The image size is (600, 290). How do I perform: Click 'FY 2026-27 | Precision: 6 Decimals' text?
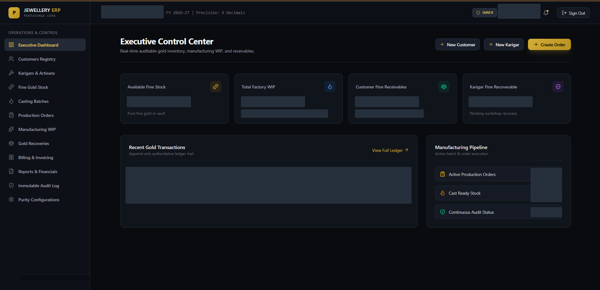[x=205, y=13]
